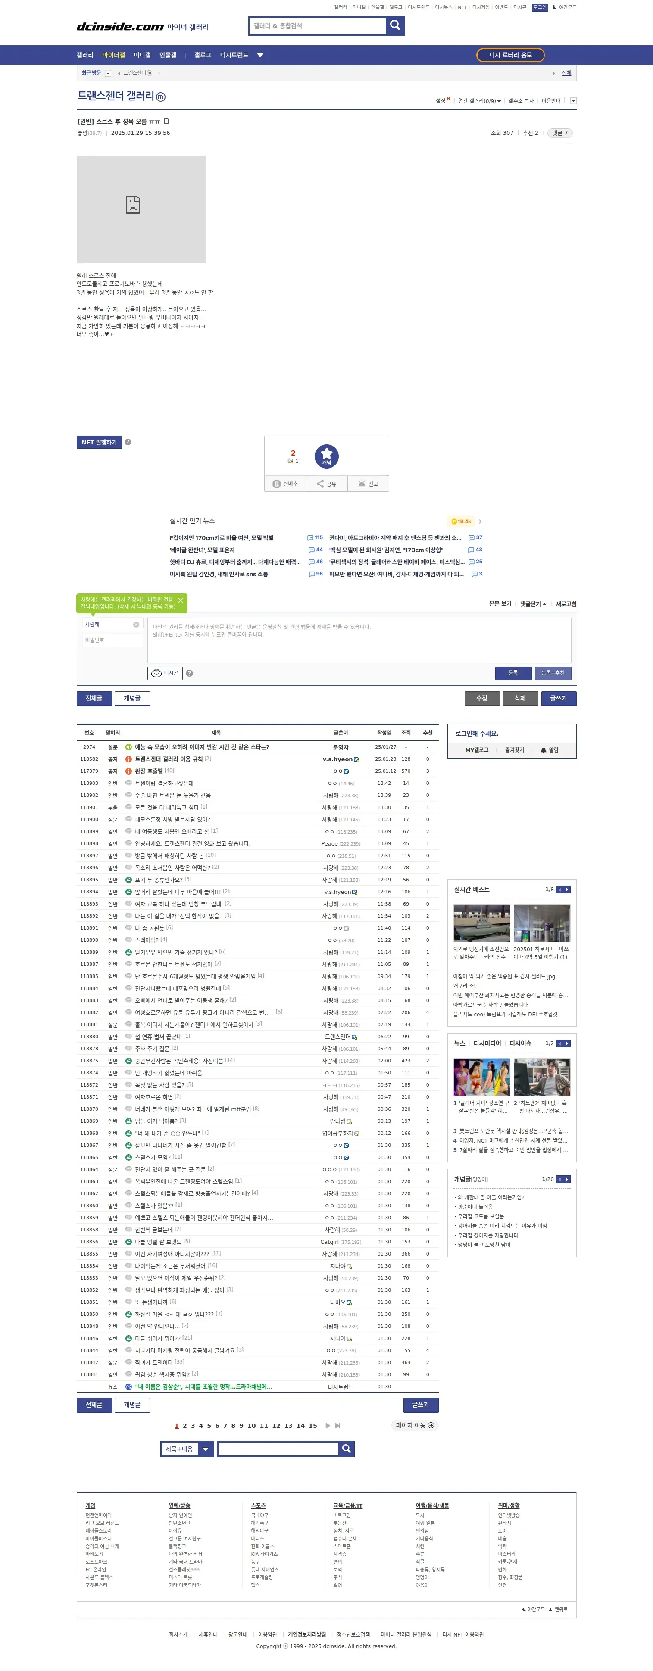Click the dcinside.com logo
Image resolution: width=653 pixels, height=1671 pixels.
coord(120,27)
